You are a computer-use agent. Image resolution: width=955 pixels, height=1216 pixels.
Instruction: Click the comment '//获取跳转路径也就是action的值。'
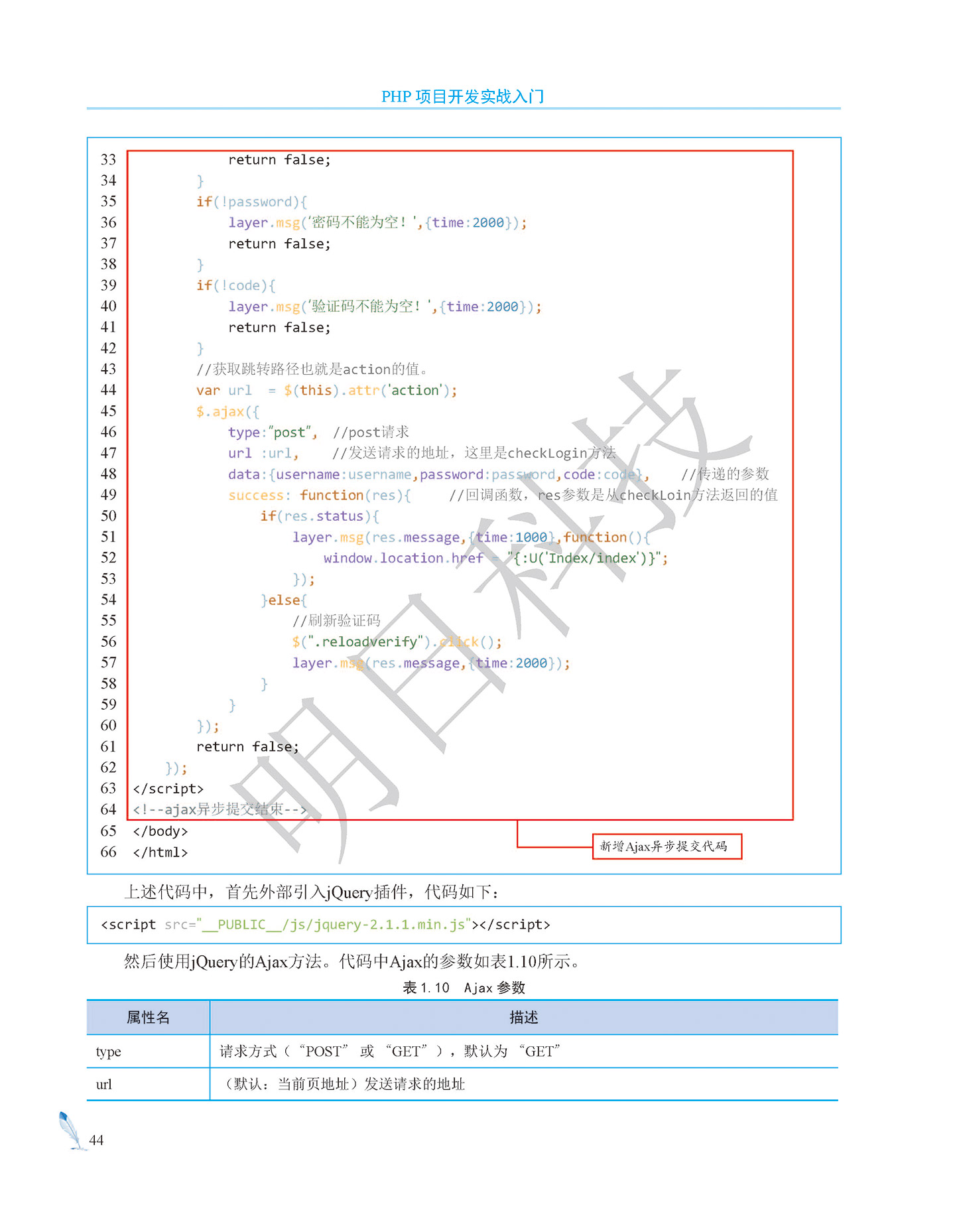[312, 369]
